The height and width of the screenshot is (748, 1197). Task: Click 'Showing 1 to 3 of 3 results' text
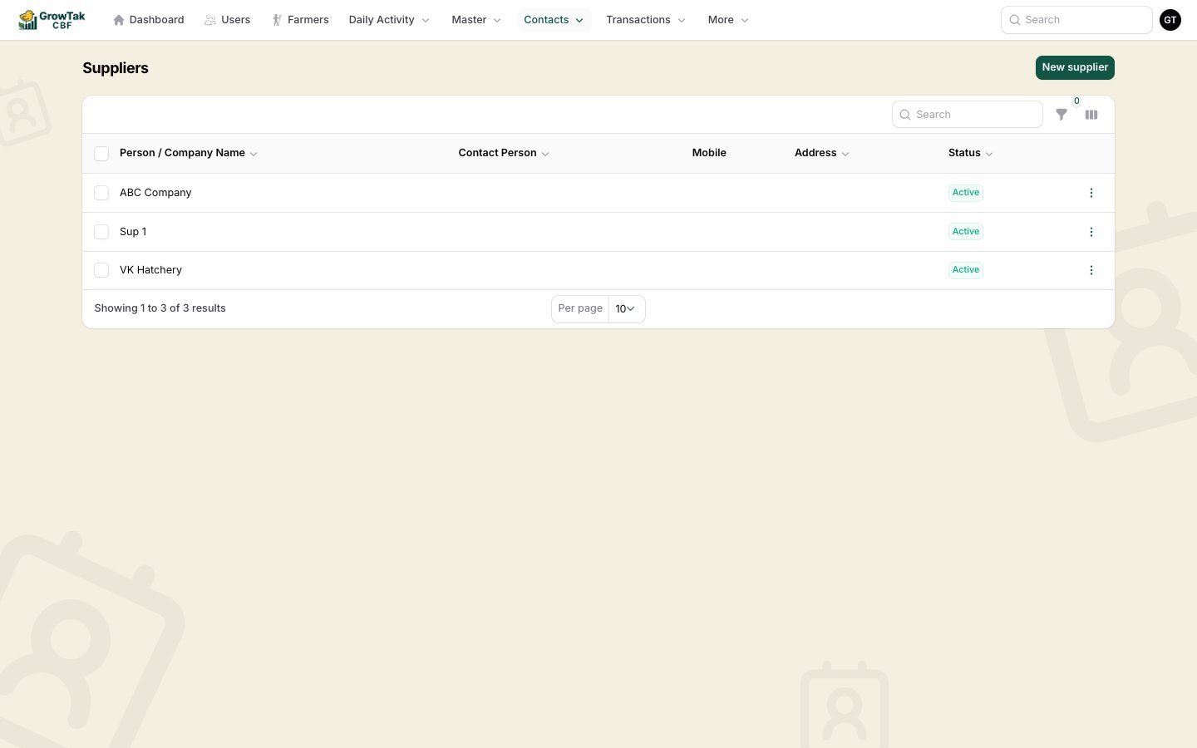[x=160, y=308]
